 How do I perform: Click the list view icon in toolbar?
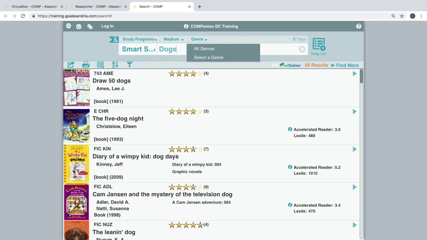100,65
